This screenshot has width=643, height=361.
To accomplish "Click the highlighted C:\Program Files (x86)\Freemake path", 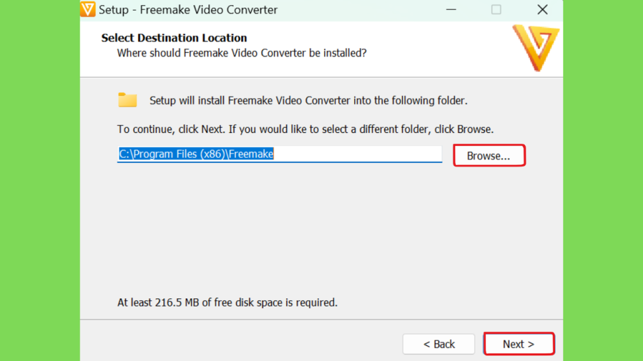I will click(196, 154).
